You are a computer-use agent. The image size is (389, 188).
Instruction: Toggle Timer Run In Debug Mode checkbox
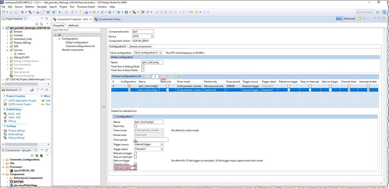[143, 66]
